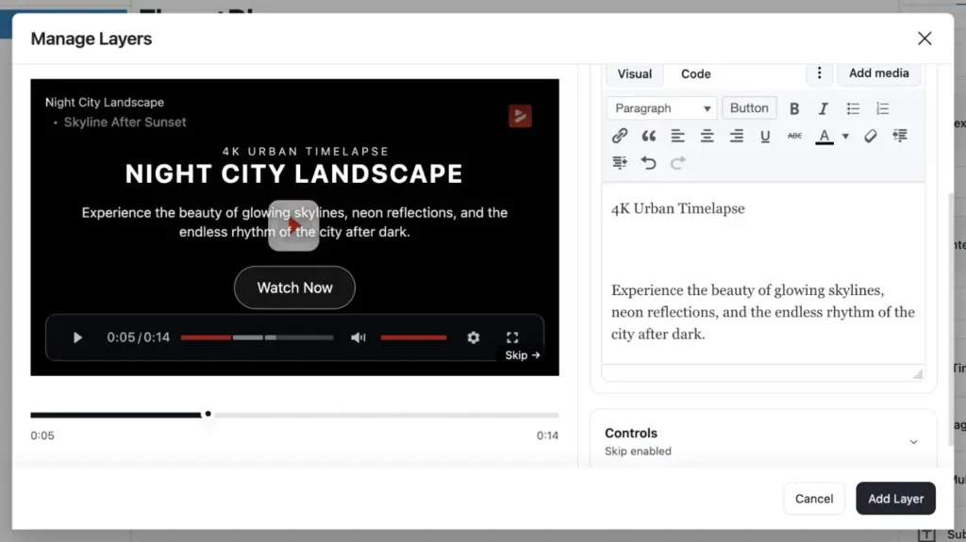Insert a bulleted list

pos(853,108)
